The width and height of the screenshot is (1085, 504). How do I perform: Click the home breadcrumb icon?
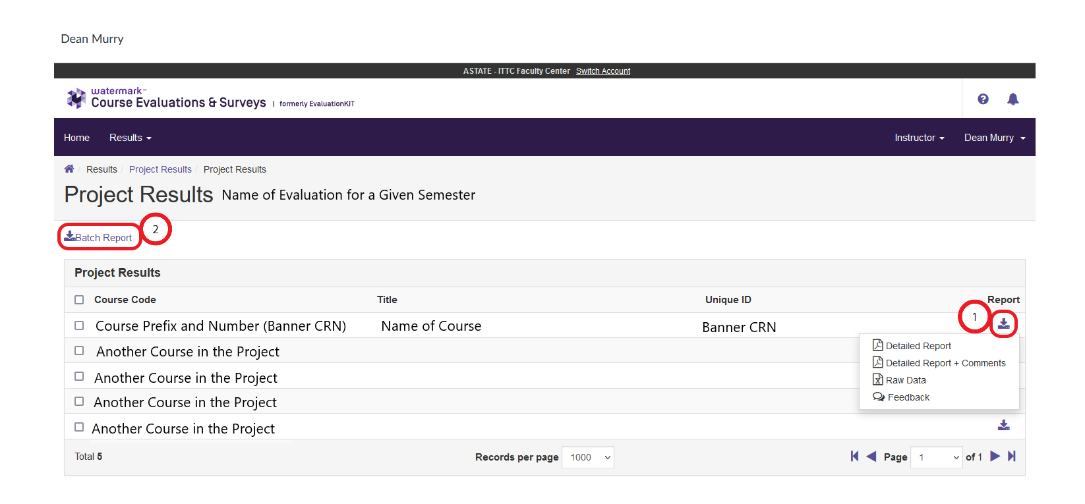tap(69, 169)
